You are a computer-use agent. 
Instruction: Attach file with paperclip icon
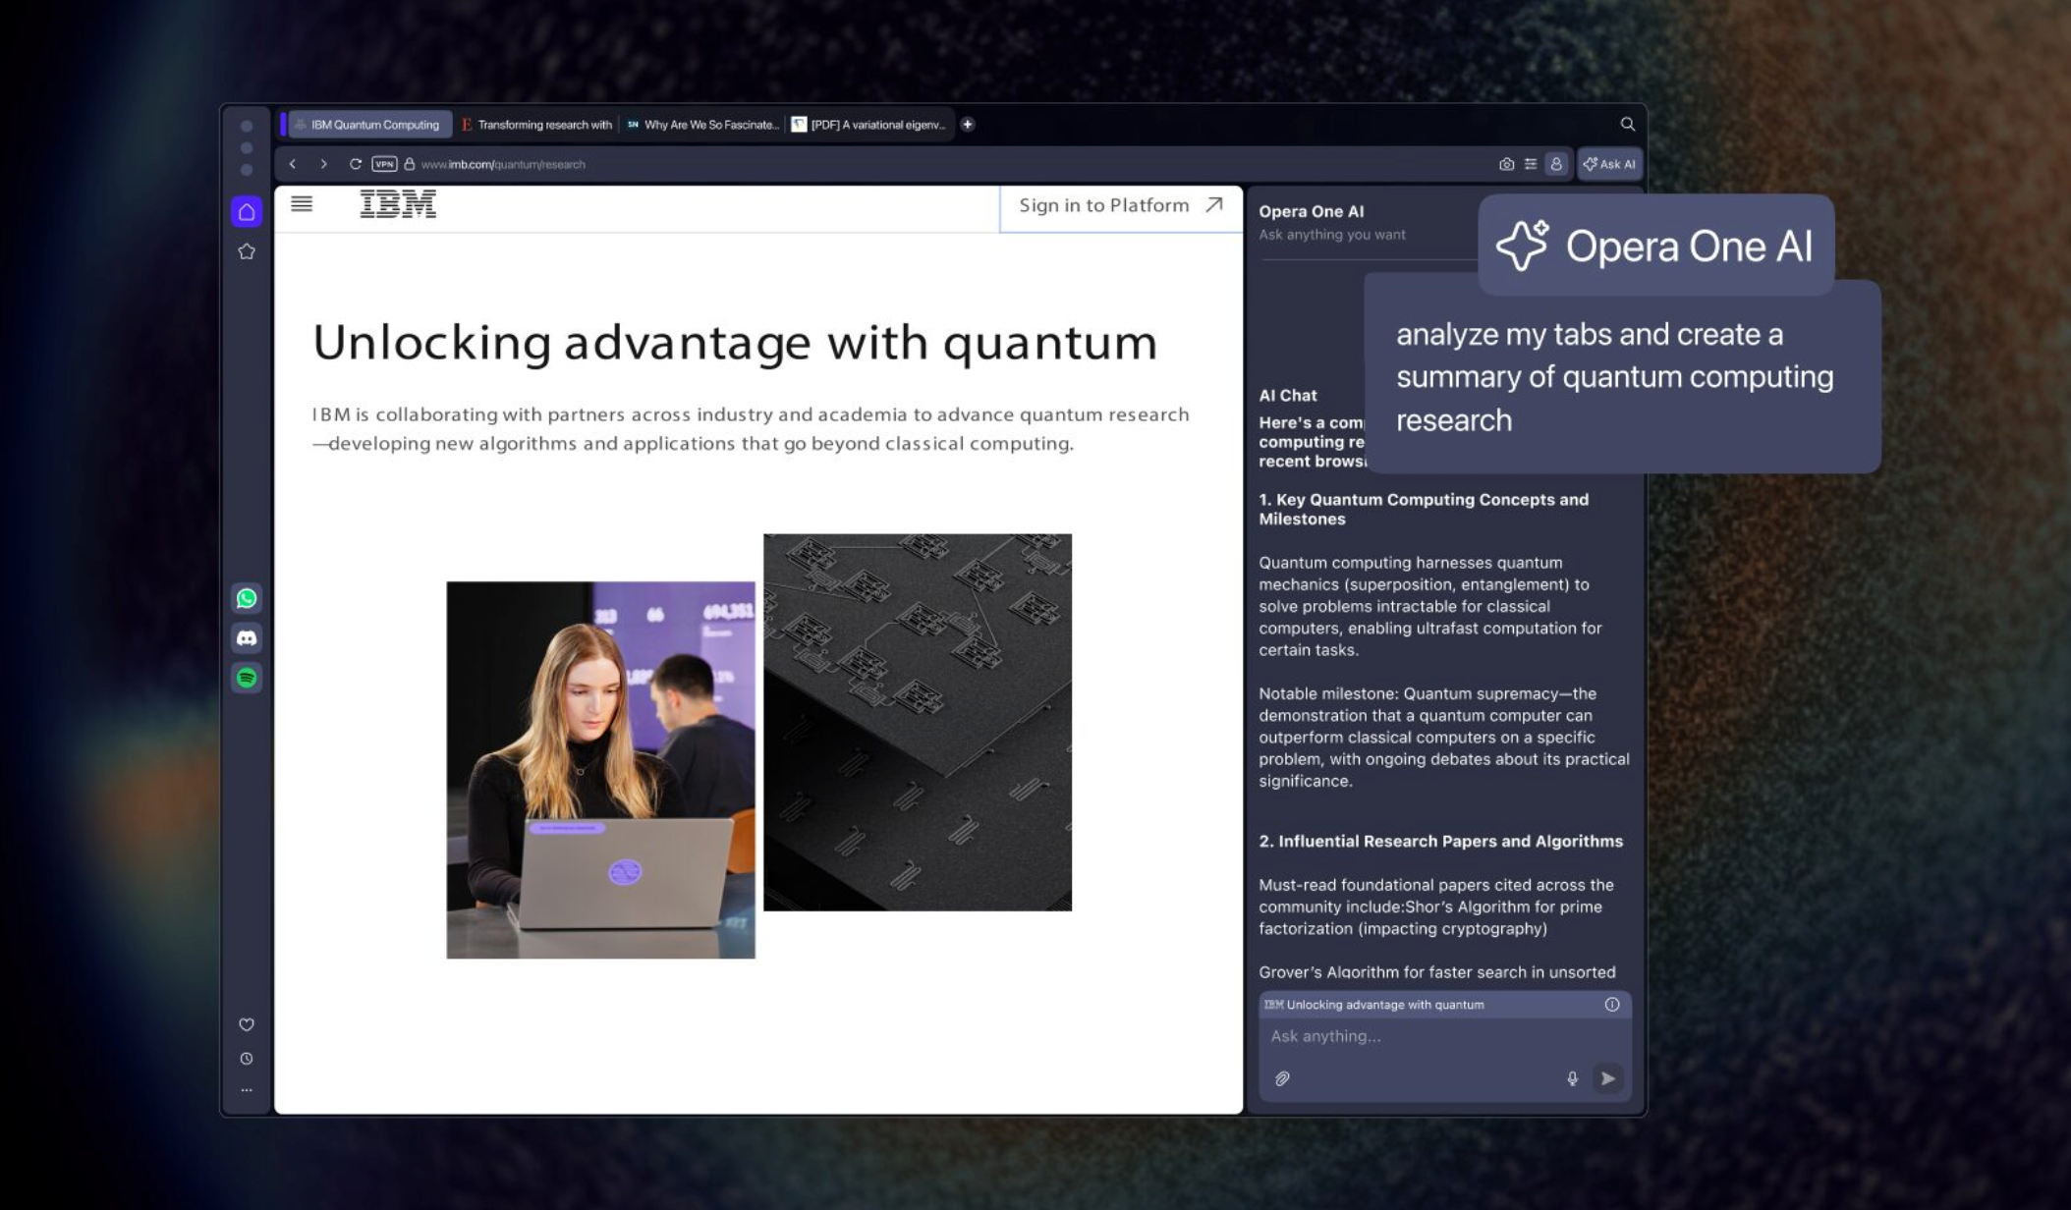1282,1078
